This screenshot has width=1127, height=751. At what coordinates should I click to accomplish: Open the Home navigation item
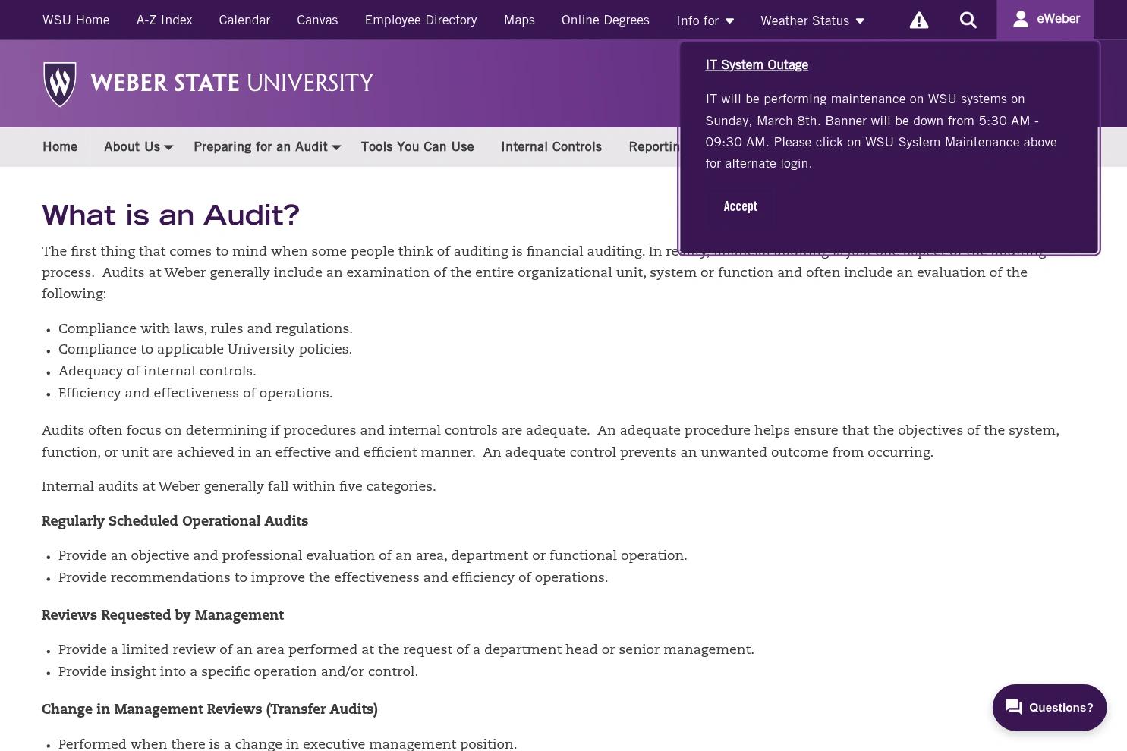click(60, 147)
